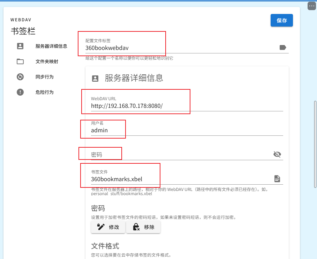Select 文件夹映射 in the sidebar

(47, 61)
